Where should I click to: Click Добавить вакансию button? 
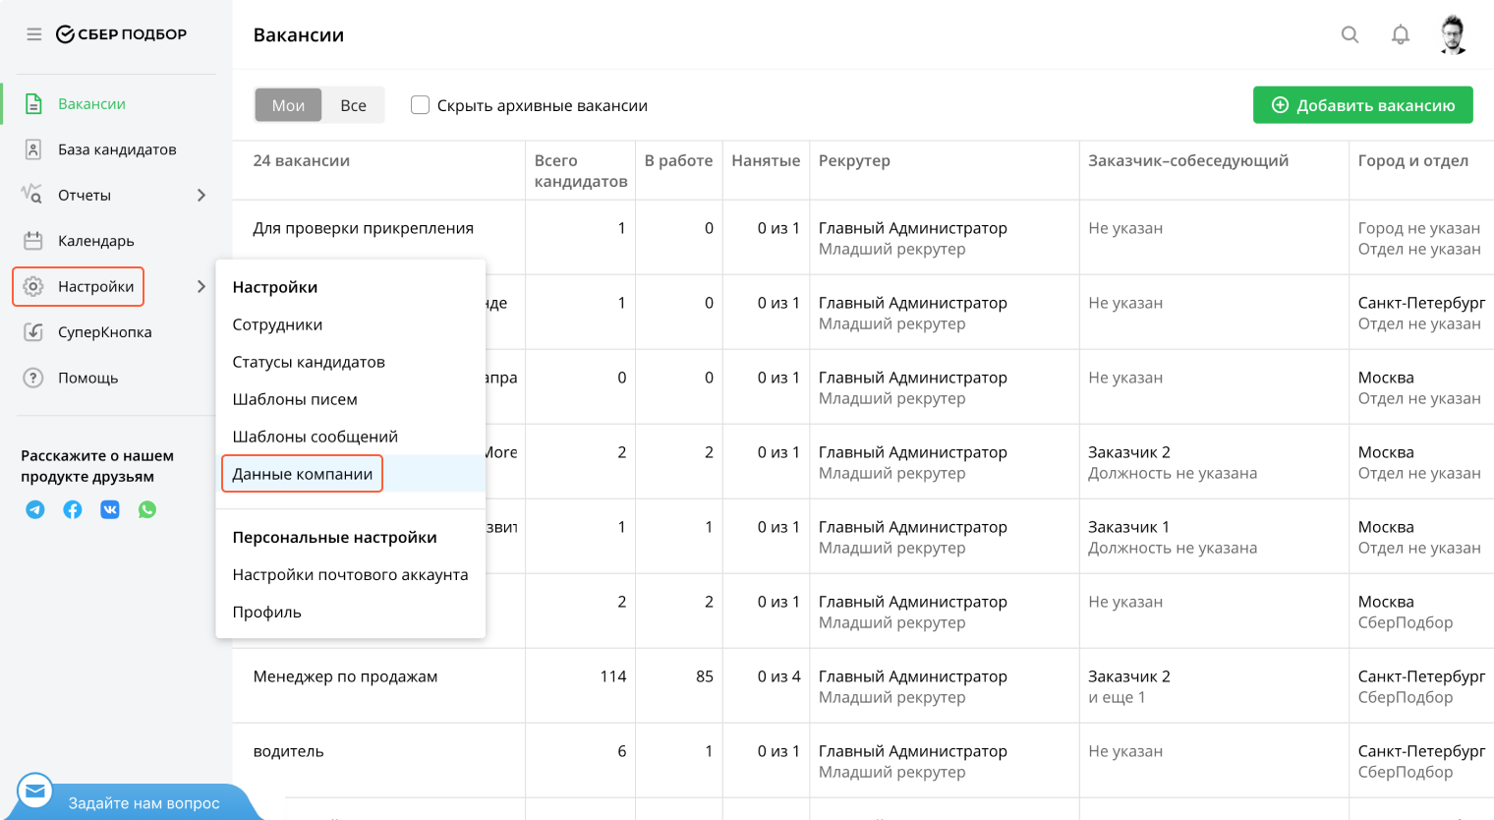[x=1362, y=105]
